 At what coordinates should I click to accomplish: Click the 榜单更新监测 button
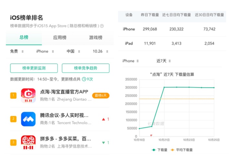[x=34, y=68]
